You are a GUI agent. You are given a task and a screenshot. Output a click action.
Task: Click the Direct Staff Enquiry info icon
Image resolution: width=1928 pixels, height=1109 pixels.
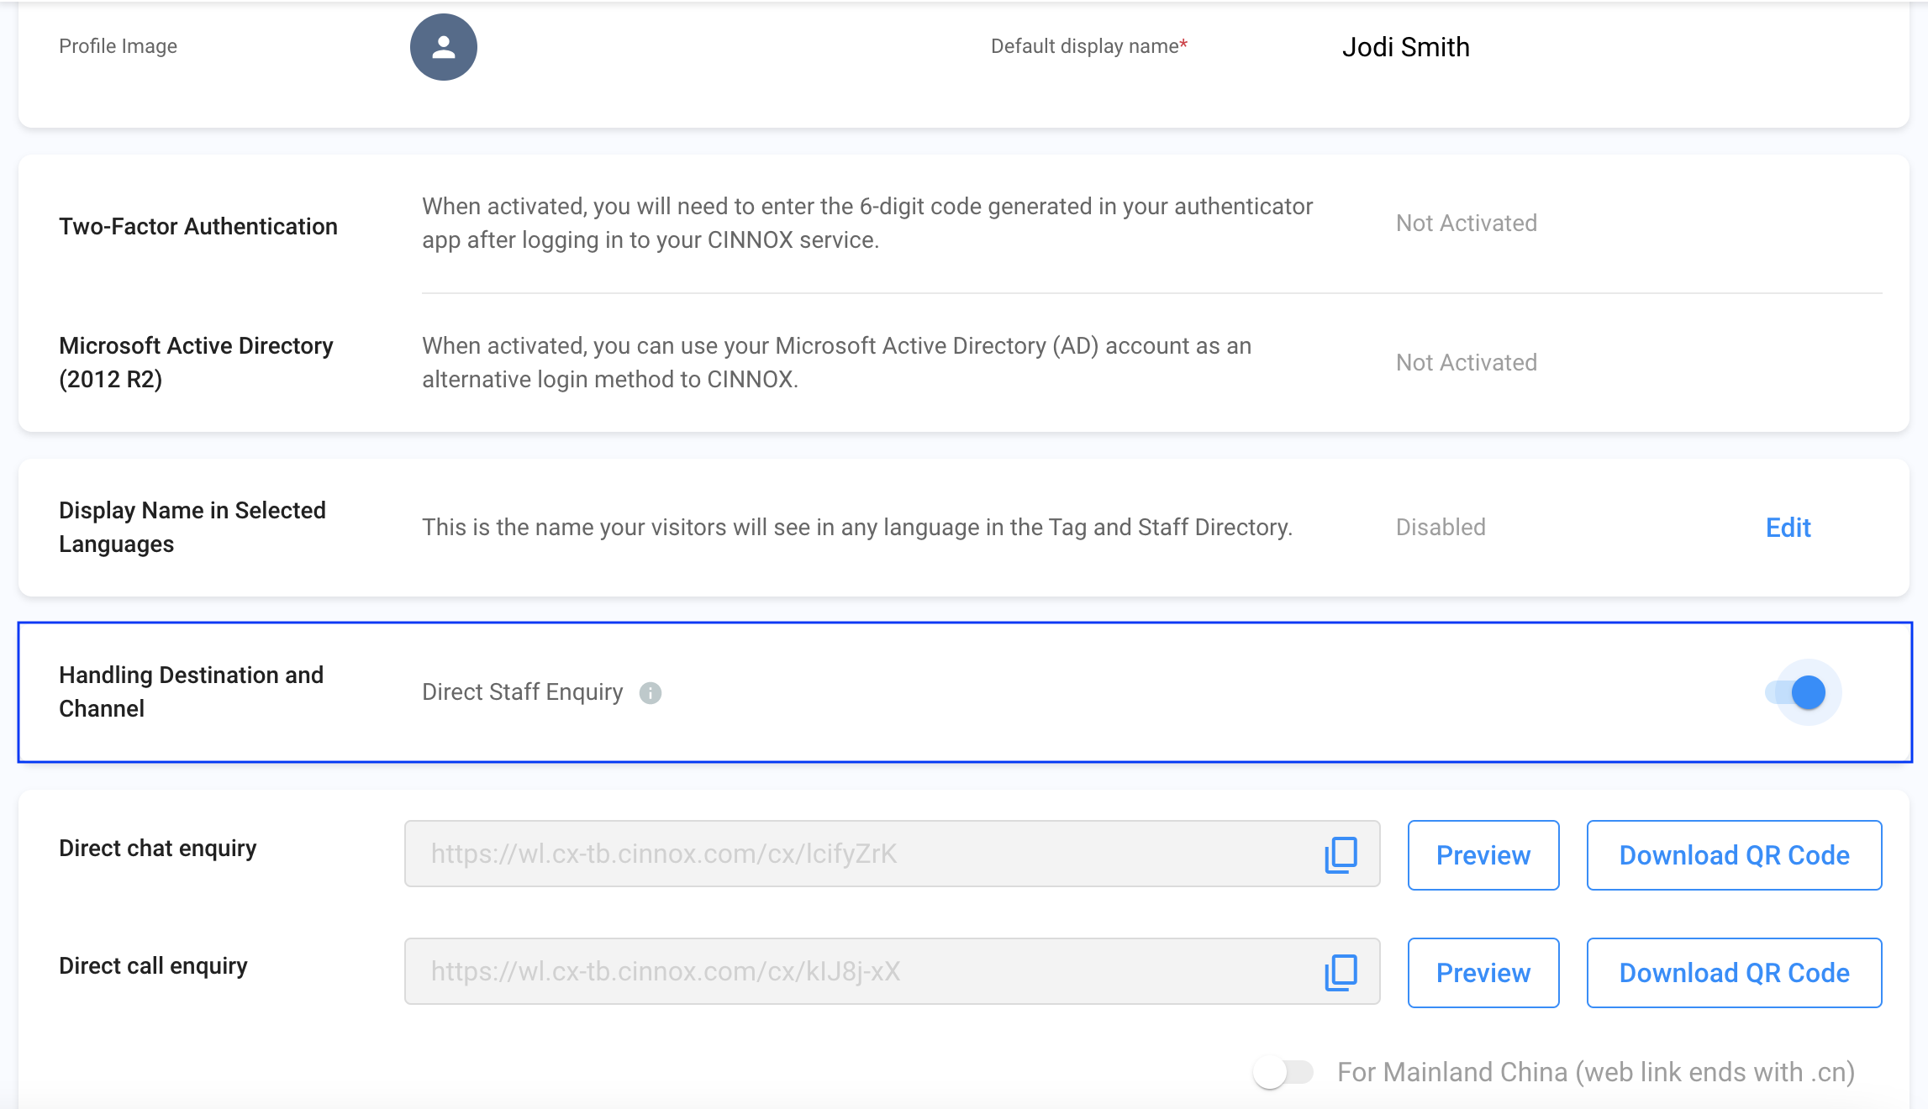(x=650, y=693)
